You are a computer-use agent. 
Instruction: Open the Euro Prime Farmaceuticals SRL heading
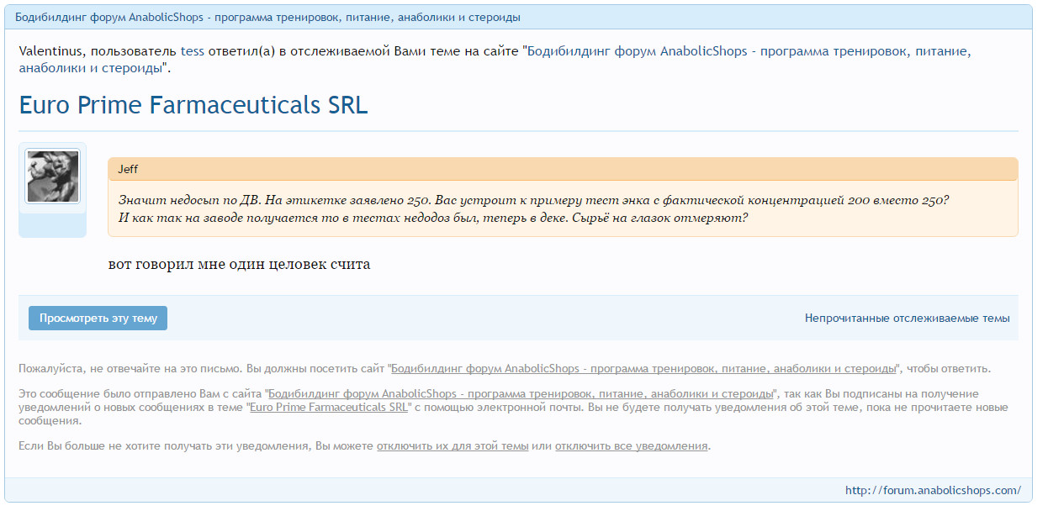click(x=193, y=106)
